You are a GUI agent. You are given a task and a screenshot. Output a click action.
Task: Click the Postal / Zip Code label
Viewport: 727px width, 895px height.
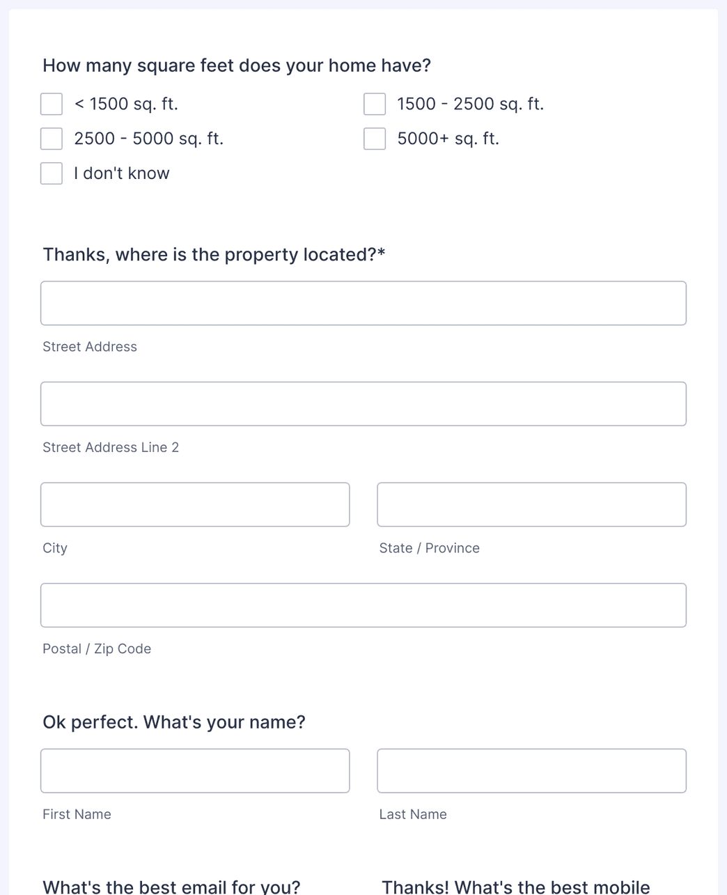pyautogui.click(x=97, y=648)
